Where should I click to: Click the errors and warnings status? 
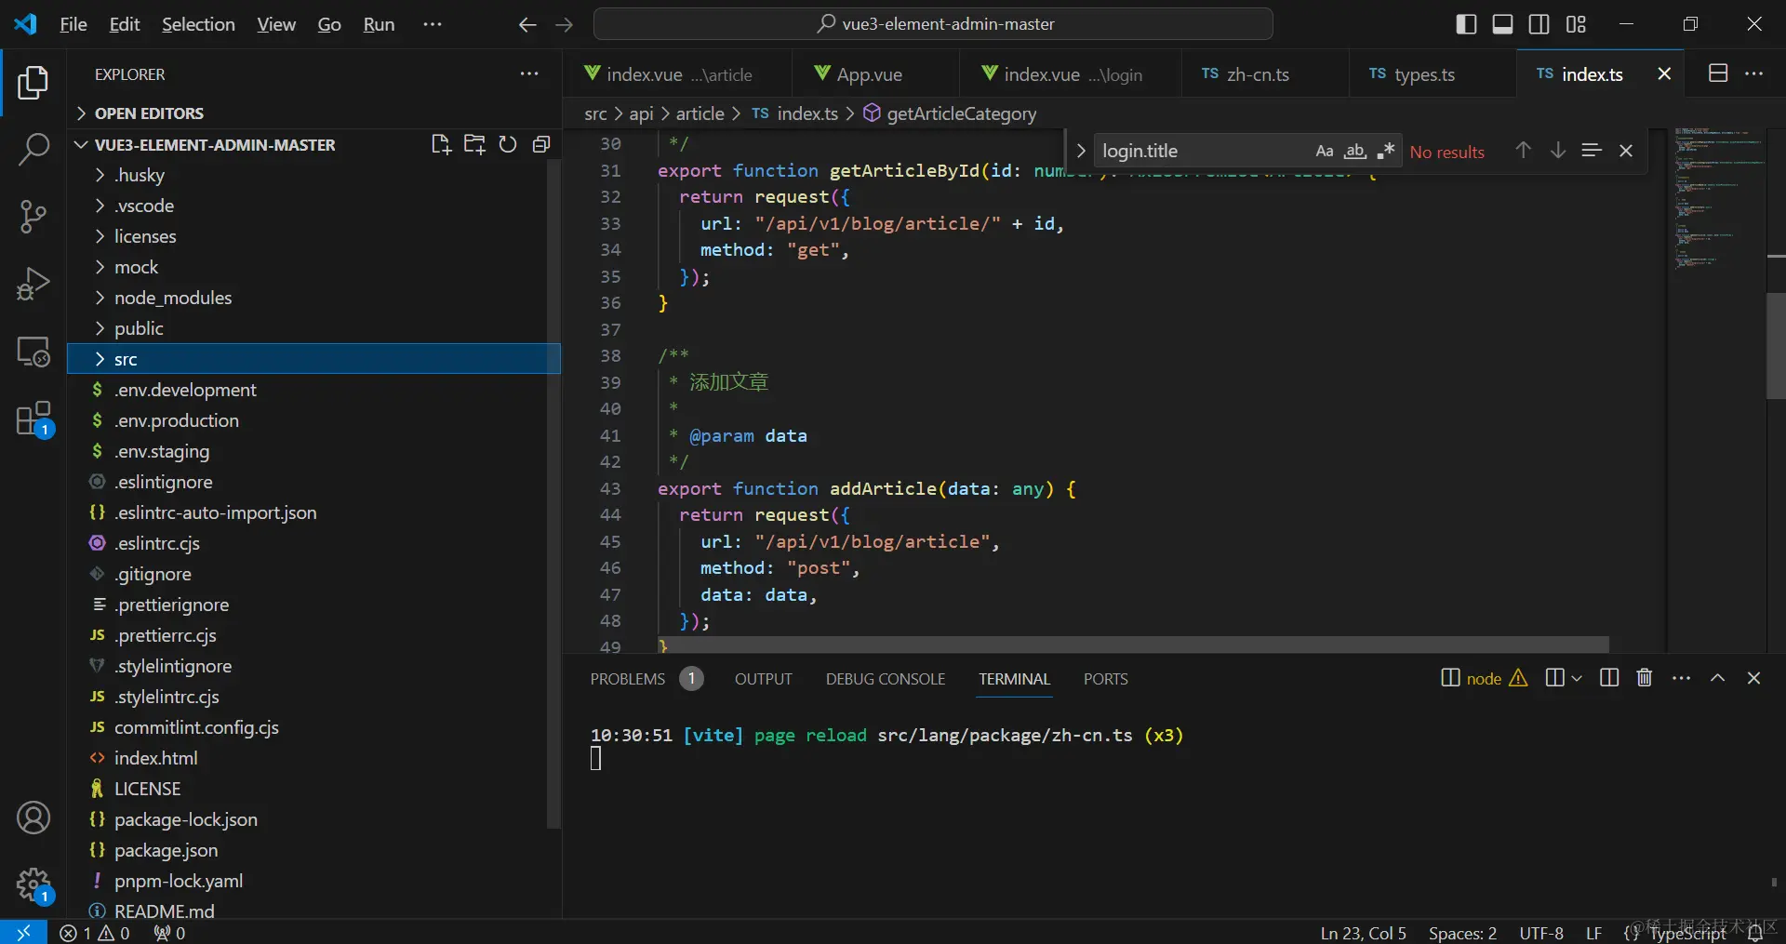tap(95, 933)
